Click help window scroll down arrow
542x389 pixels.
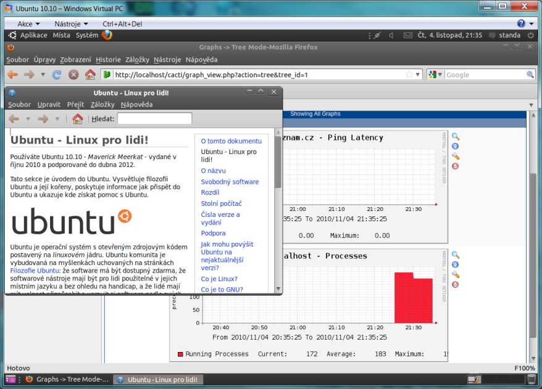(278, 289)
